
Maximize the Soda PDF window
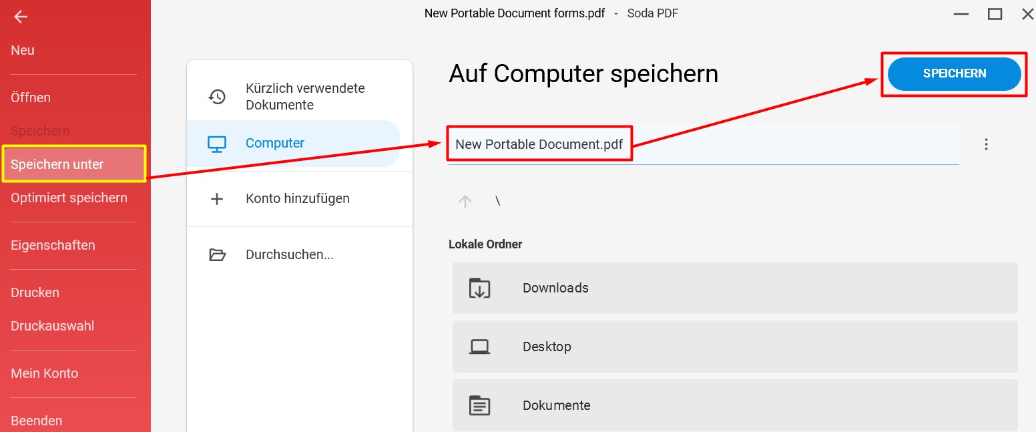[995, 13]
